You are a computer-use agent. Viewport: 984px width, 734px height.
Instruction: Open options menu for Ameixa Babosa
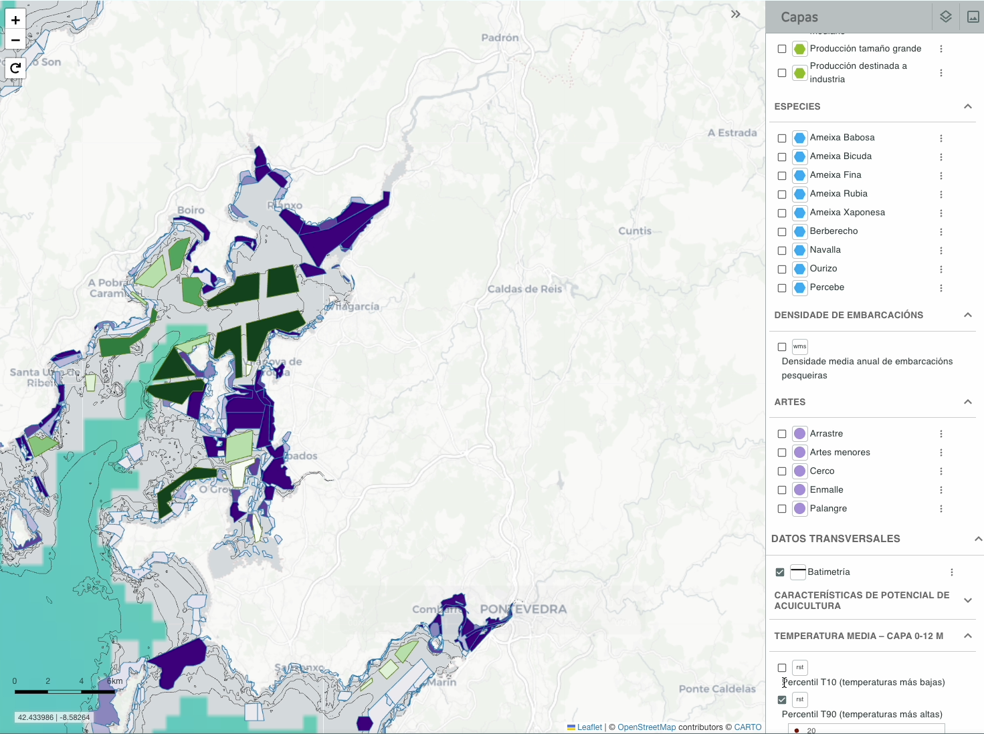[941, 138]
